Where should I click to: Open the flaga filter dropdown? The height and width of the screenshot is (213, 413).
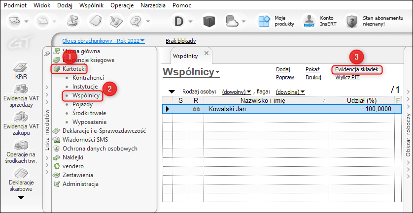click(x=290, y=91)
